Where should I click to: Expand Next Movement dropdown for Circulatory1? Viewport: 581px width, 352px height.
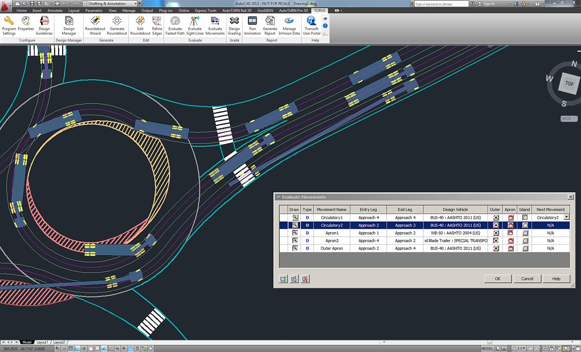(567, 218)
